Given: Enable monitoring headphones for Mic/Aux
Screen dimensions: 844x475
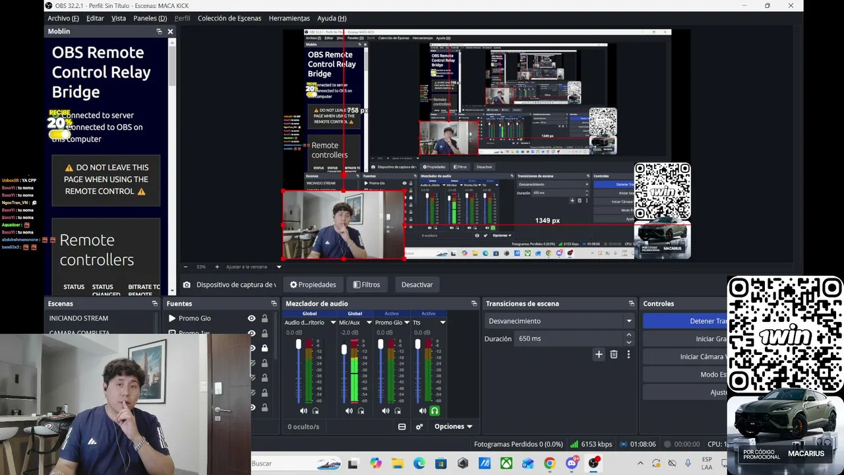Looking at the screenshot, I should 361,411.
